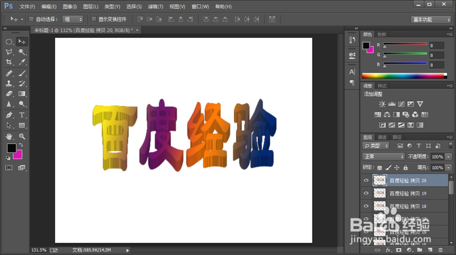
Task: Switch to the 通道 tab
Action: (382, 137)
